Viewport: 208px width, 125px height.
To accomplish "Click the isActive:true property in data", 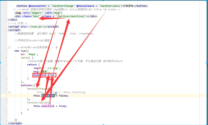I will 44,75.
